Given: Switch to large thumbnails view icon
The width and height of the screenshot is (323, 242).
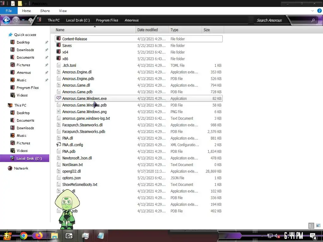Looking at the screenshot, I should point(318,226).
